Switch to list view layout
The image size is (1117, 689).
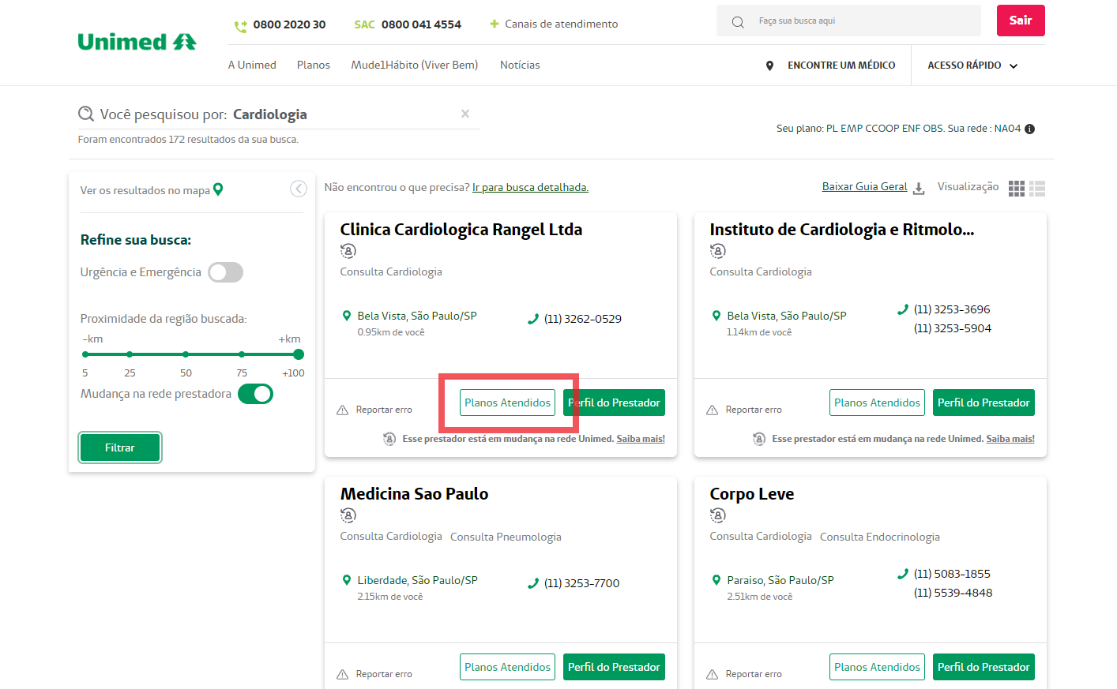tap(1037, 189)
